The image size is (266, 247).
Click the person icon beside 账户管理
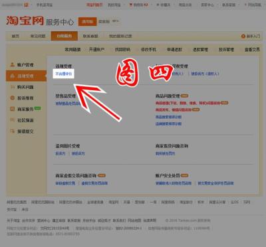click(x=13, y=65)
